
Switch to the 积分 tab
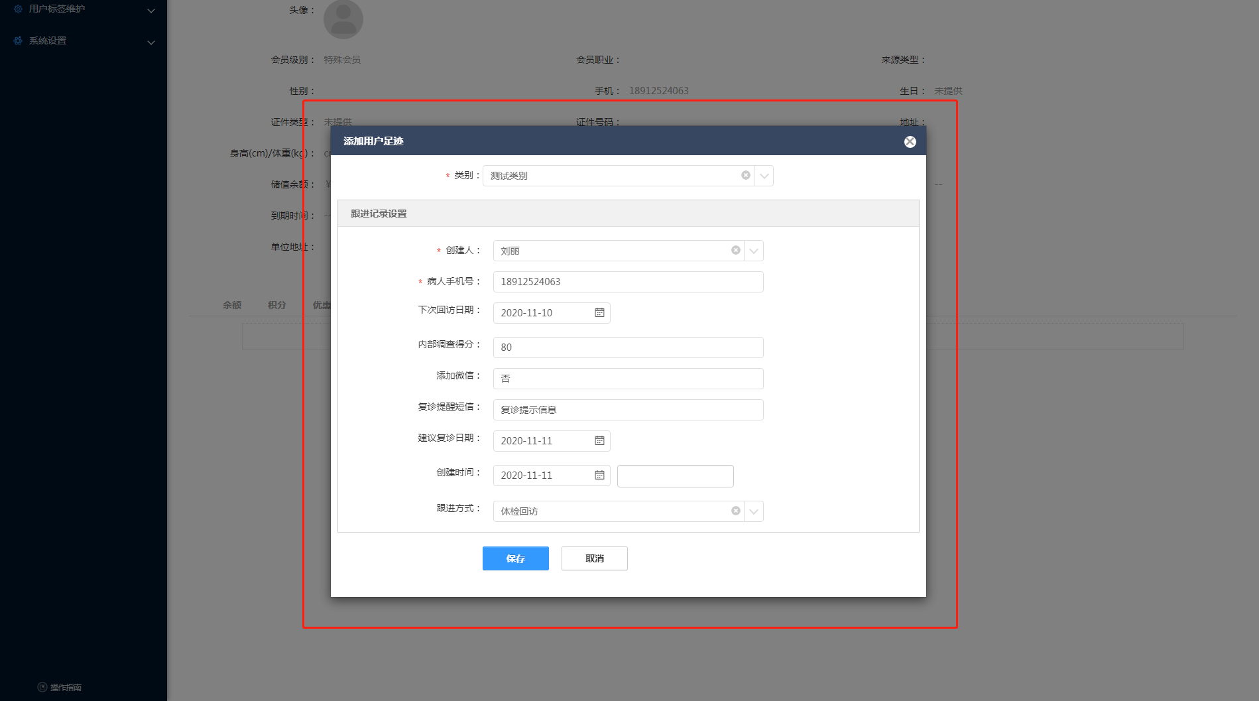pos(276,305)
